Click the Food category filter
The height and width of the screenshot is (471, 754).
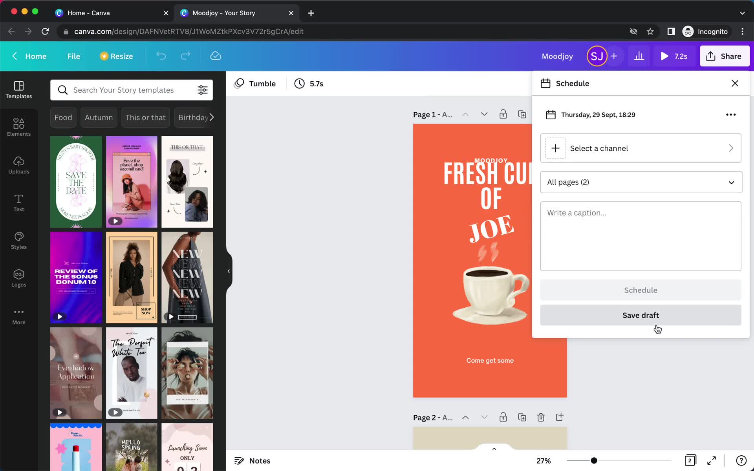(63, 117)
